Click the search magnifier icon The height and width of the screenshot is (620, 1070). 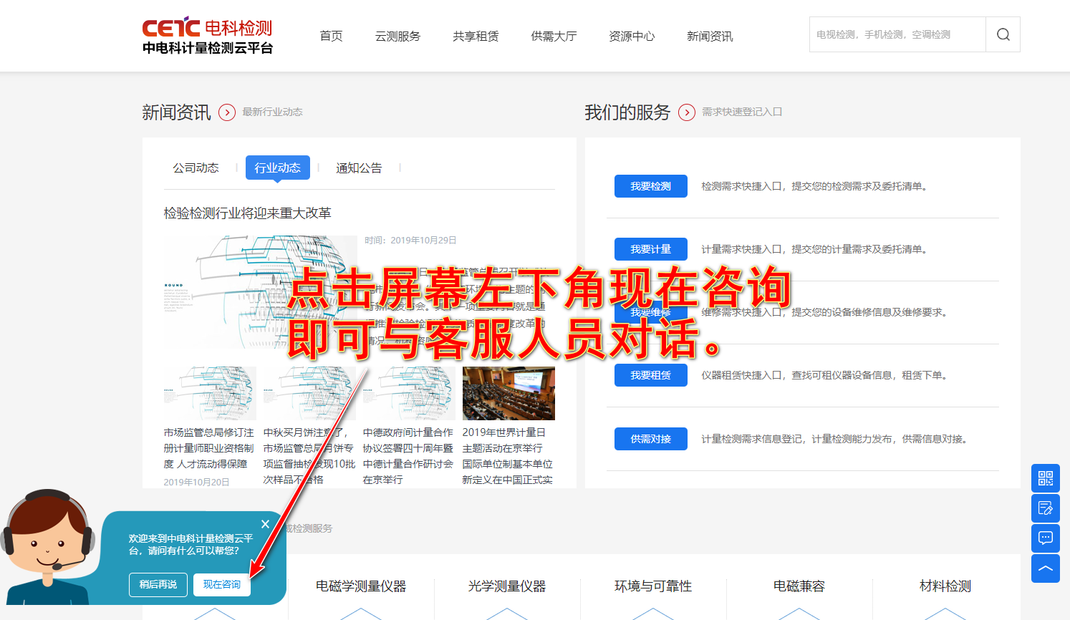point(1003,34)
